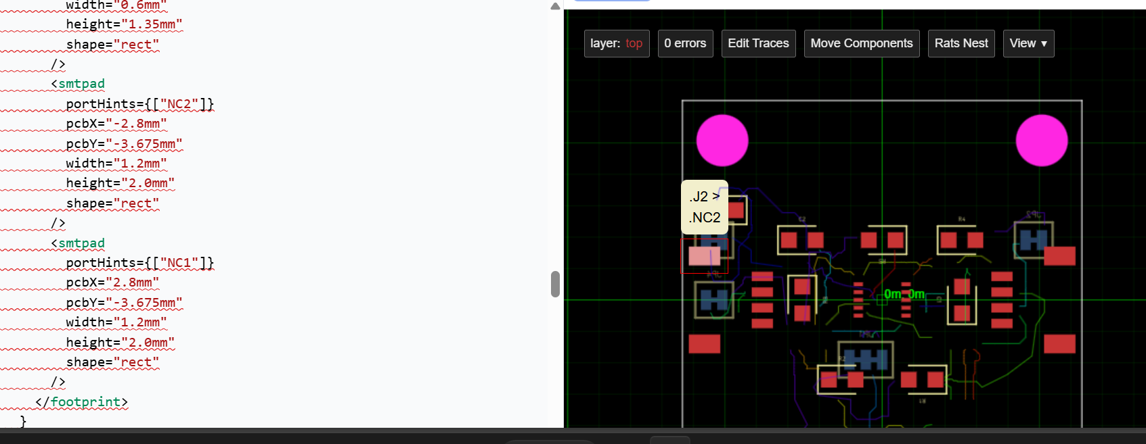
Task: Place cursor on portHints NC2 line
Action: click(140, 104)
